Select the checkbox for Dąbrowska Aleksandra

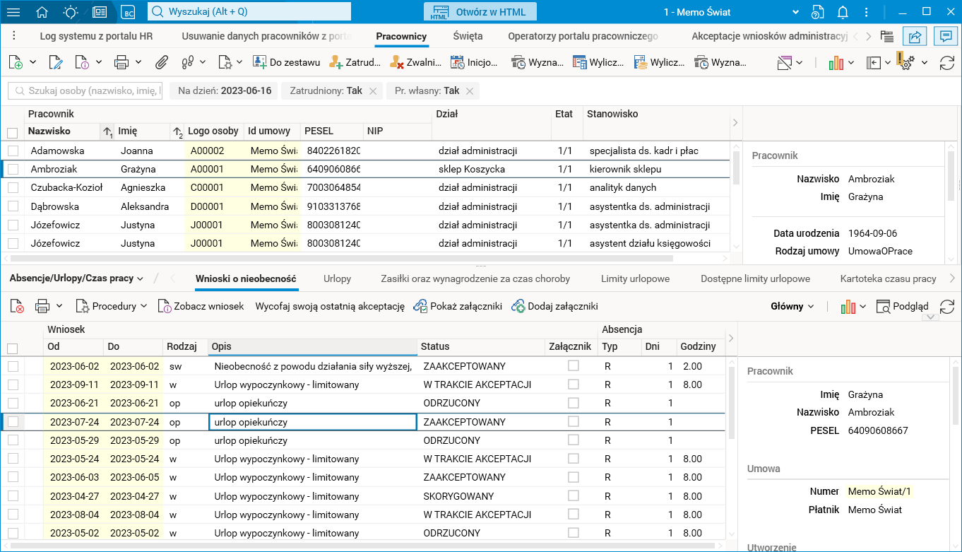pyautogui.click(x=13, y=206)
